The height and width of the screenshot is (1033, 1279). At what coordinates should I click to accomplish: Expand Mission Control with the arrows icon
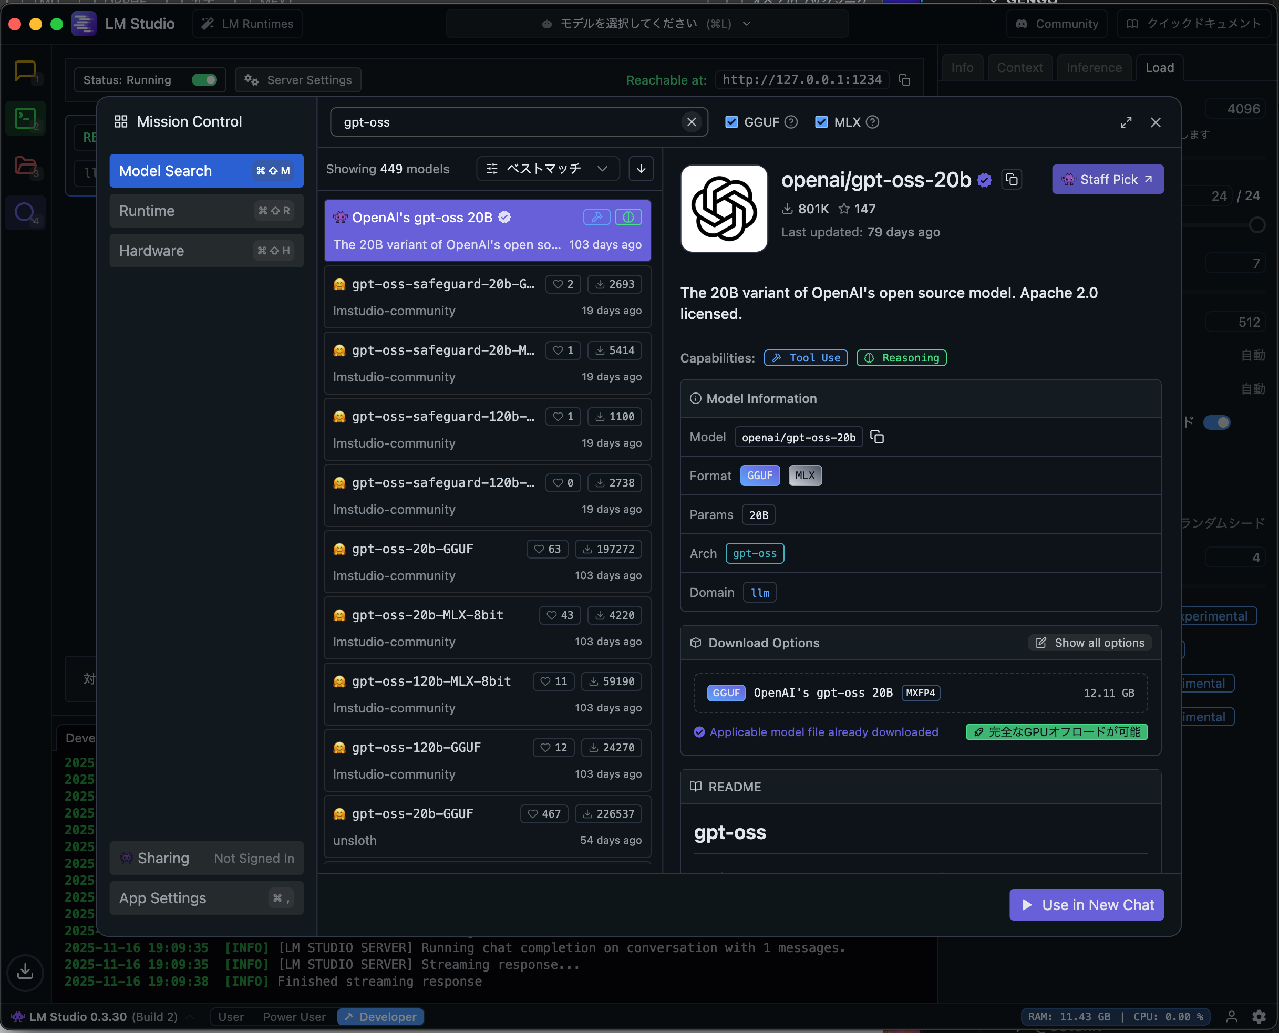click(x=1126, y=122)
